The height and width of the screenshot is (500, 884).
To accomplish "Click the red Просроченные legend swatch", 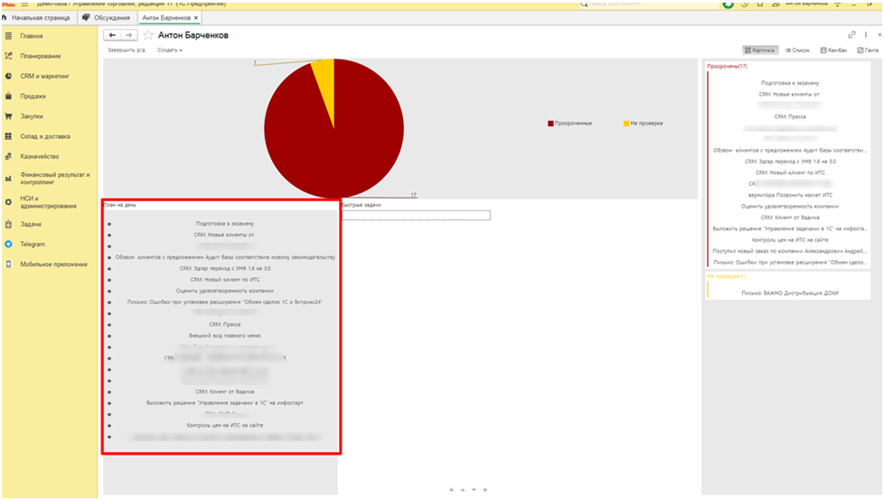I will pos(550,124).
